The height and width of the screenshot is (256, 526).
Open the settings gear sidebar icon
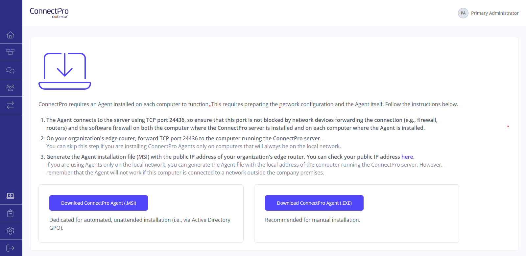point(11,231)
